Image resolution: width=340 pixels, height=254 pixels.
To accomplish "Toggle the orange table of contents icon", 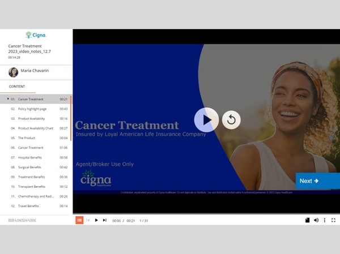I will click(x=79, y=220).
